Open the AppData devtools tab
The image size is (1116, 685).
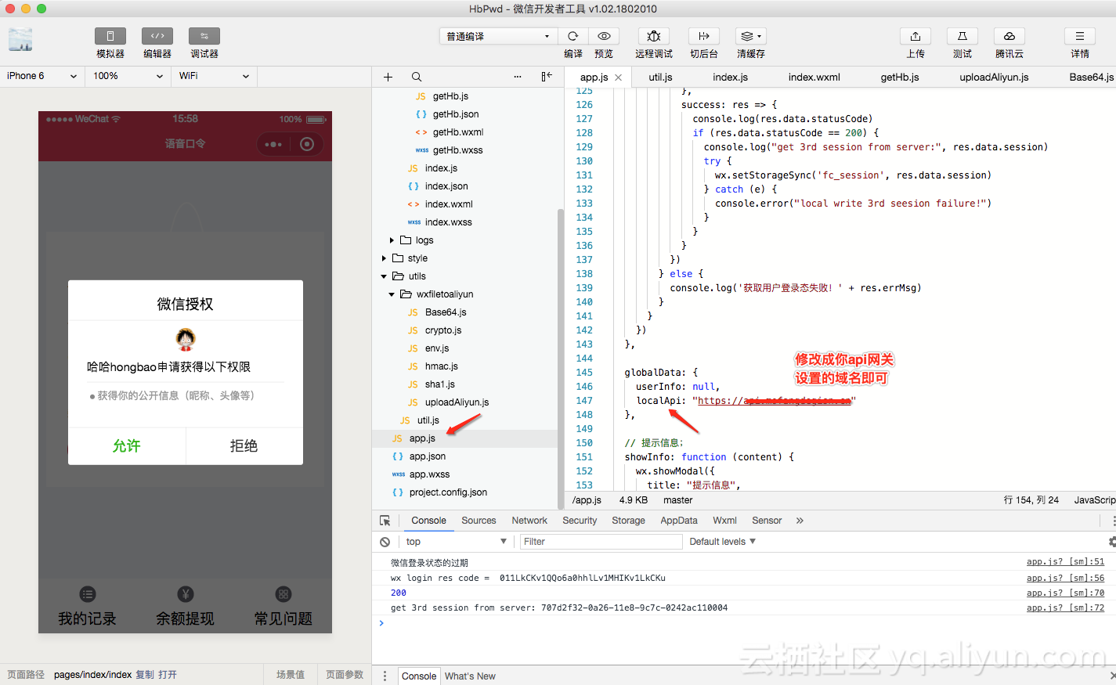[x=679, y=521]
